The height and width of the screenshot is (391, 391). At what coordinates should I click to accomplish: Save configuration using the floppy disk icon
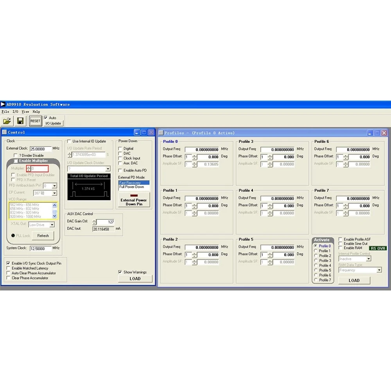20,121
